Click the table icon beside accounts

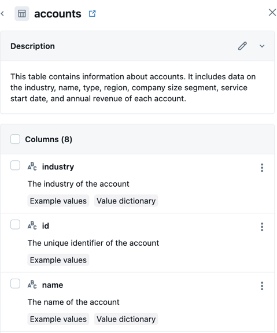21,14
